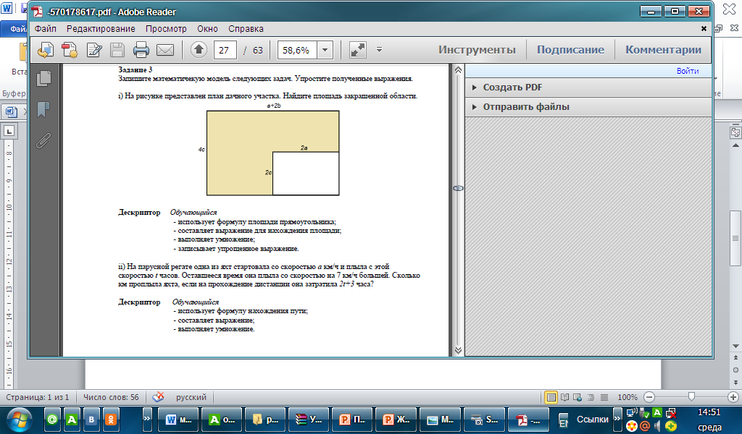The image size is (742, 434).
Task: Click the Войти sign-in link
Action: click(x=688, y=71)
